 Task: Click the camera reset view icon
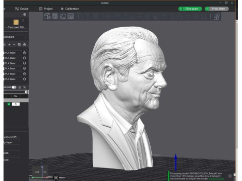point(56,177)
